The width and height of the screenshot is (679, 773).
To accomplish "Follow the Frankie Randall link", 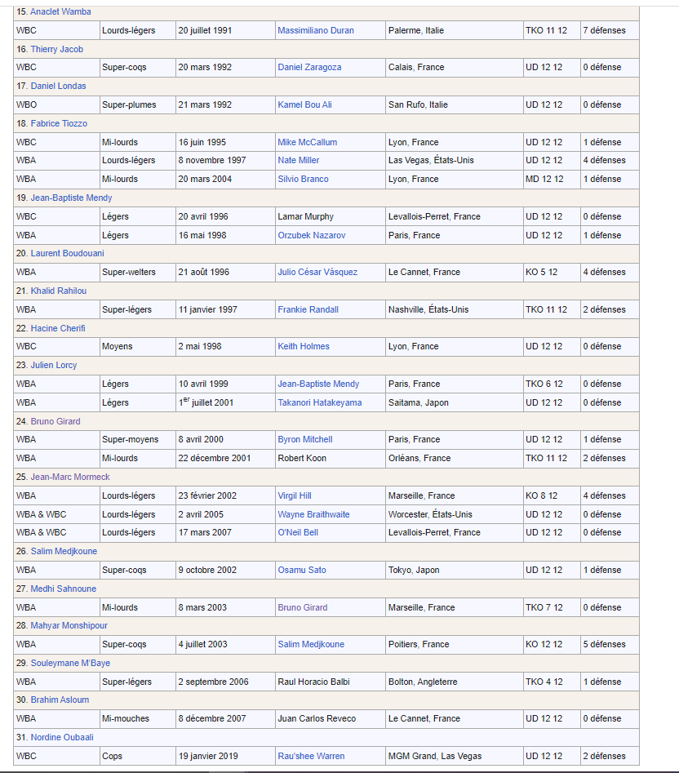I will pos(308,310).
